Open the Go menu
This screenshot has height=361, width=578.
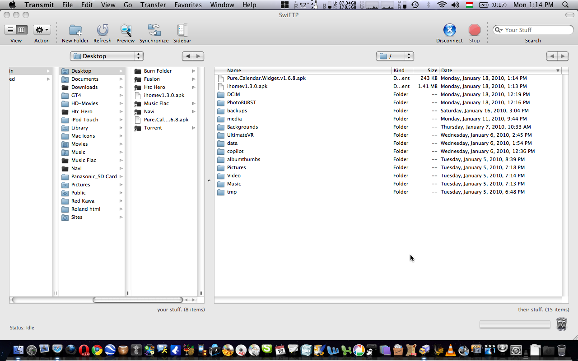128,5
